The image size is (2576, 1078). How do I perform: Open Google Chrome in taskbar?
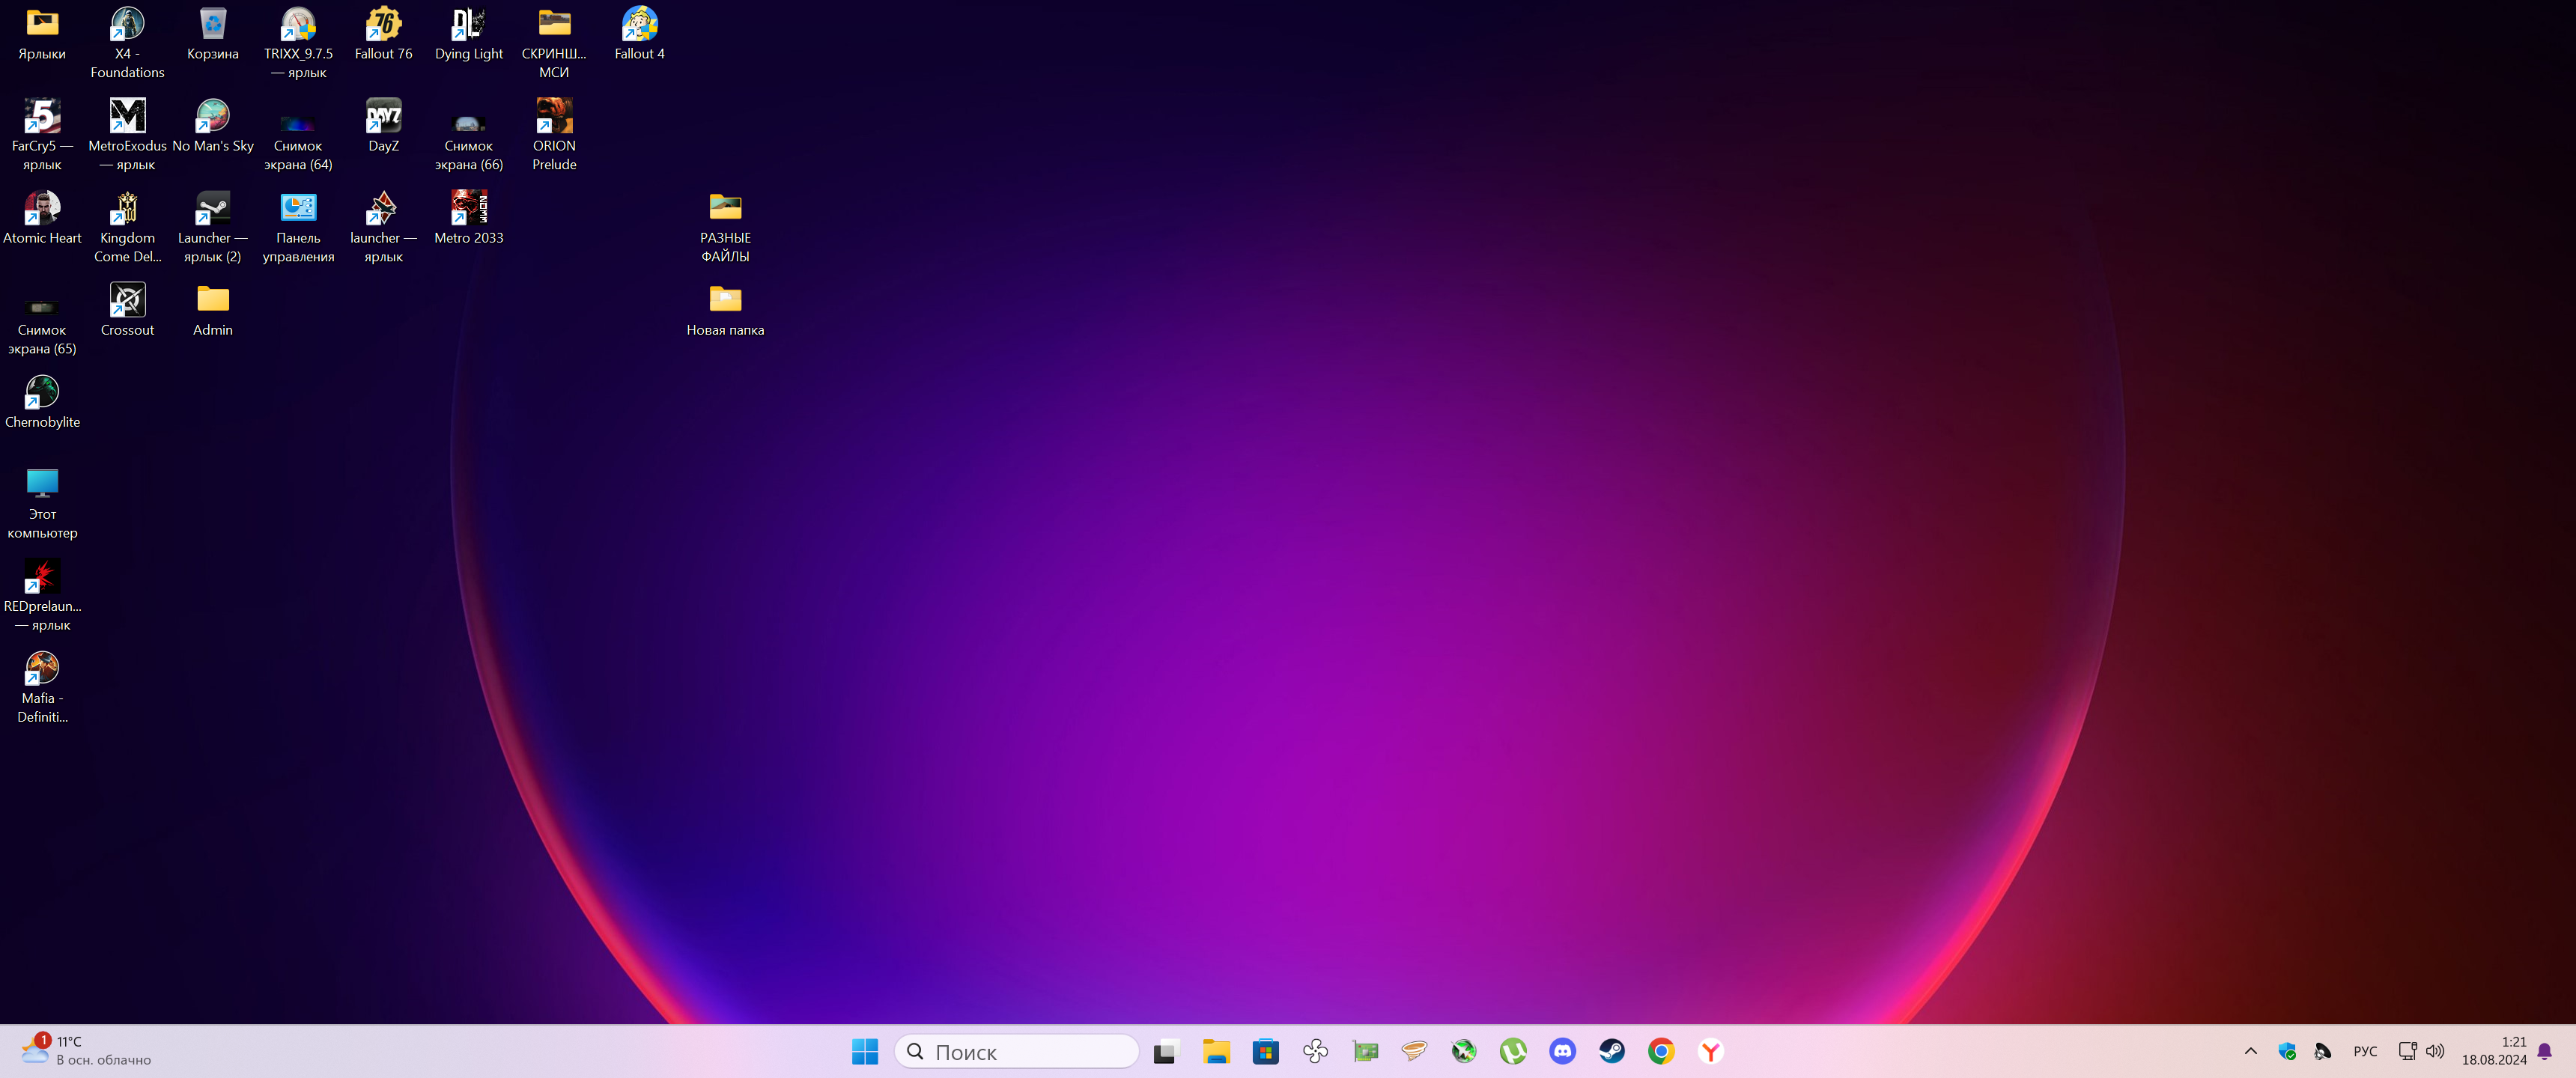click(x=1661, y=1051)
